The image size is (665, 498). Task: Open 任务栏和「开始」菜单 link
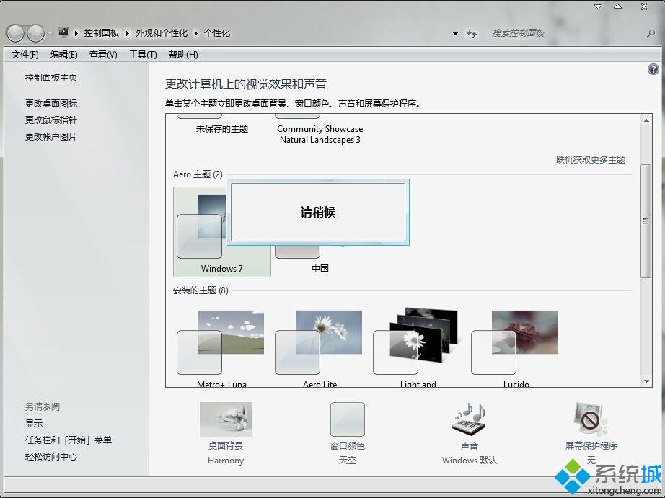[69, 440]
